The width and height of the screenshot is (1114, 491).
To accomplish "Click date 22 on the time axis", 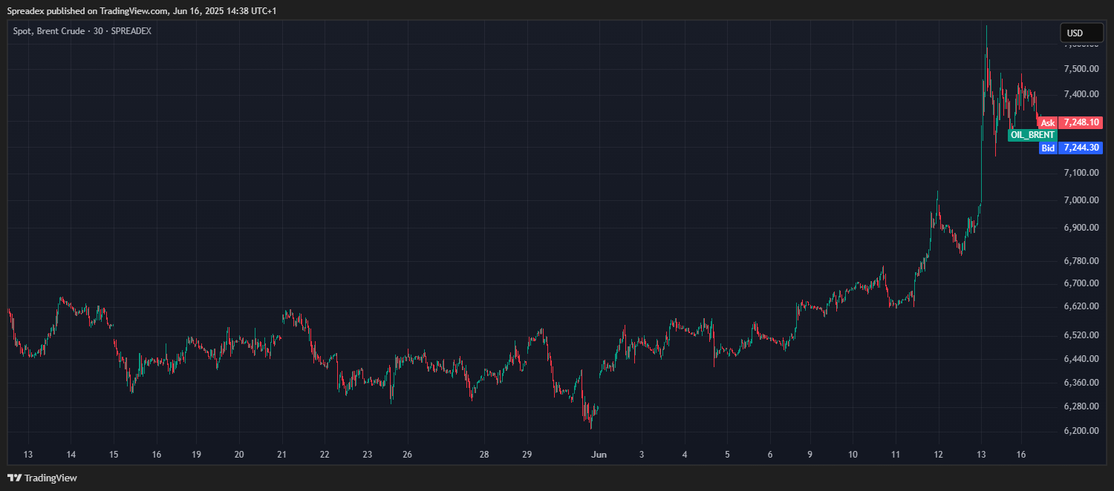I will click(x=325, y=455).
